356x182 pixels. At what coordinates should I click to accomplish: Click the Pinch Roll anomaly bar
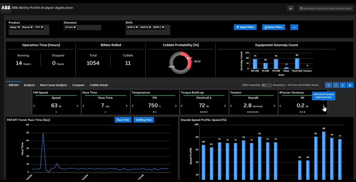297,63
